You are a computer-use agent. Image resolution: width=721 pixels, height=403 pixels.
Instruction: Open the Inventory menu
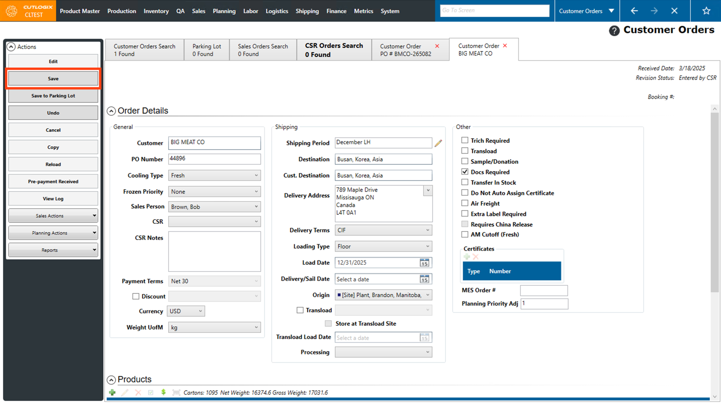156,11
